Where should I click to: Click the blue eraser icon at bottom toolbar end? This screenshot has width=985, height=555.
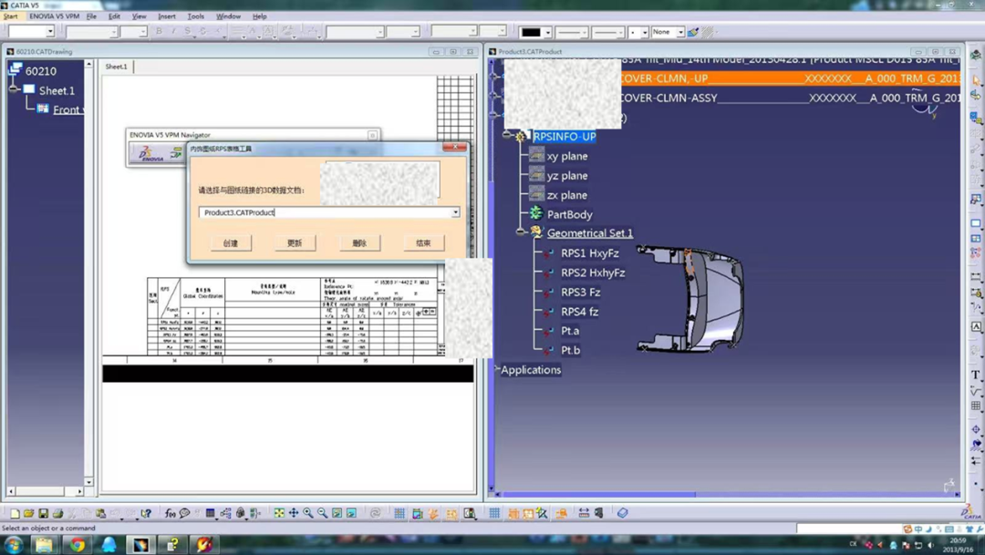point(623,514)
